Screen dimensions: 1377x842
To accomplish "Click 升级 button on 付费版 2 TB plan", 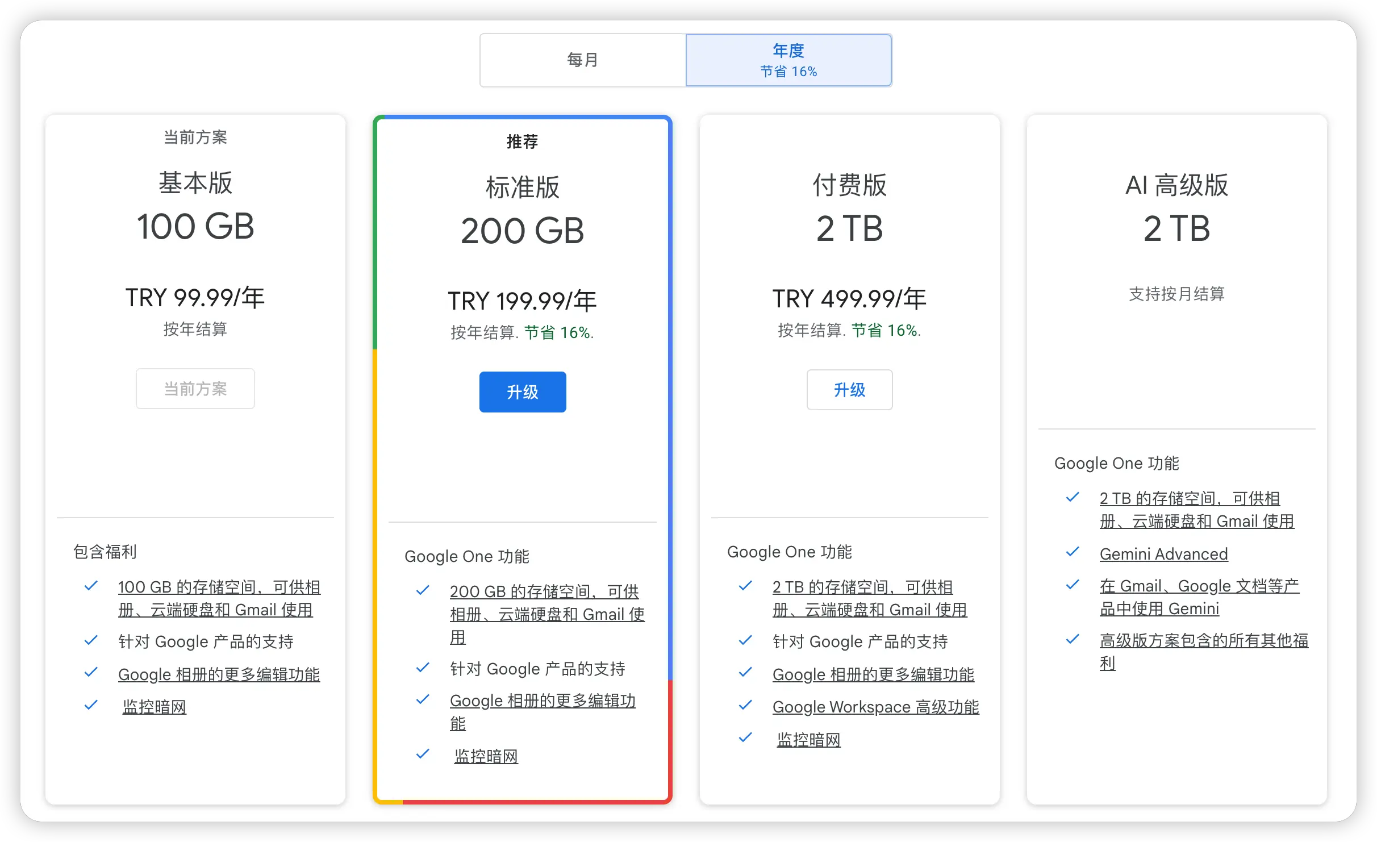I will pyautogui.click(x=850, y=390).
